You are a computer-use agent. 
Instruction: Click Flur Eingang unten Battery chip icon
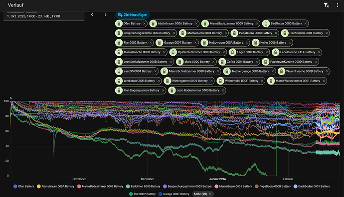[x=119, y=90]
